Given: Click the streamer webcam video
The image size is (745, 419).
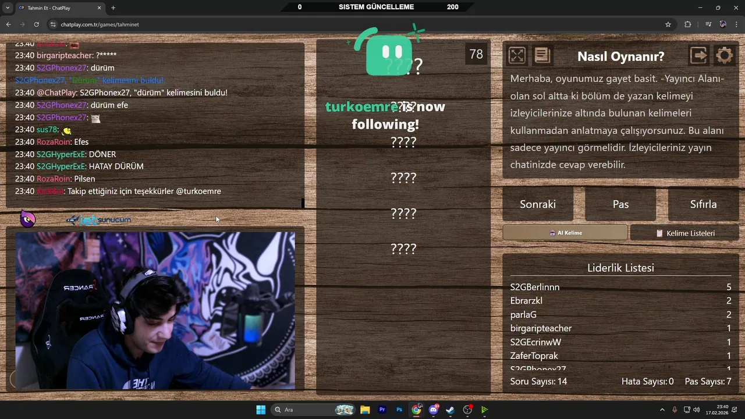Looking at the screenshot, I should (x=155, y=310).
